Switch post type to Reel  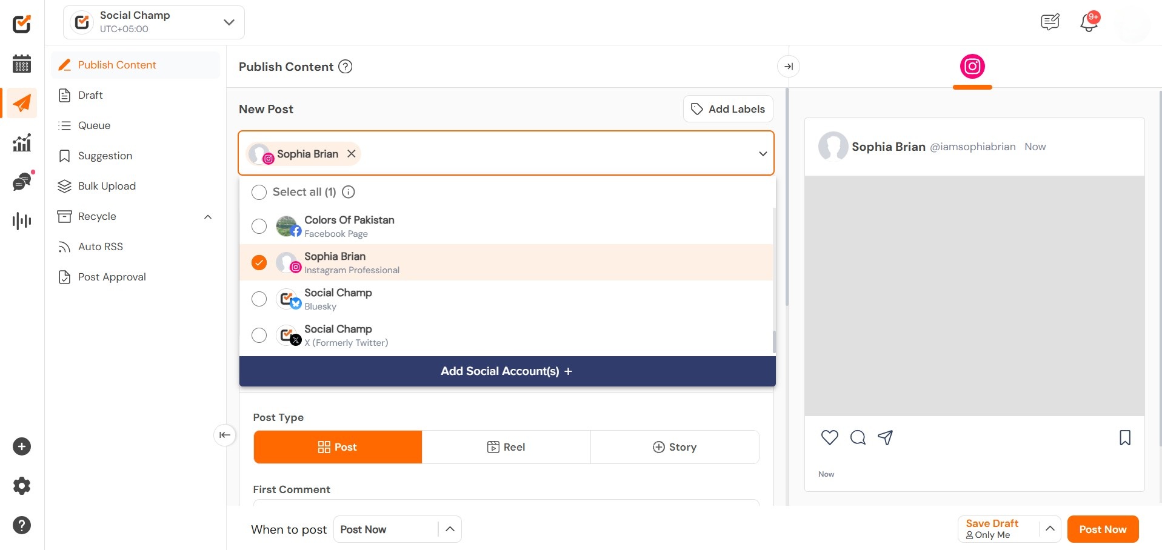click(x=506, y=447)
